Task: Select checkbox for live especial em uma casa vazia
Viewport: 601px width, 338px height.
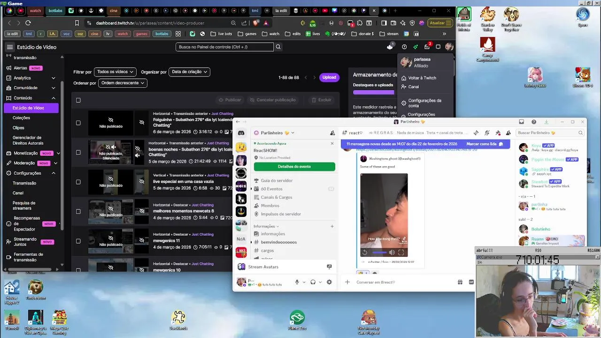Action: 78,182
